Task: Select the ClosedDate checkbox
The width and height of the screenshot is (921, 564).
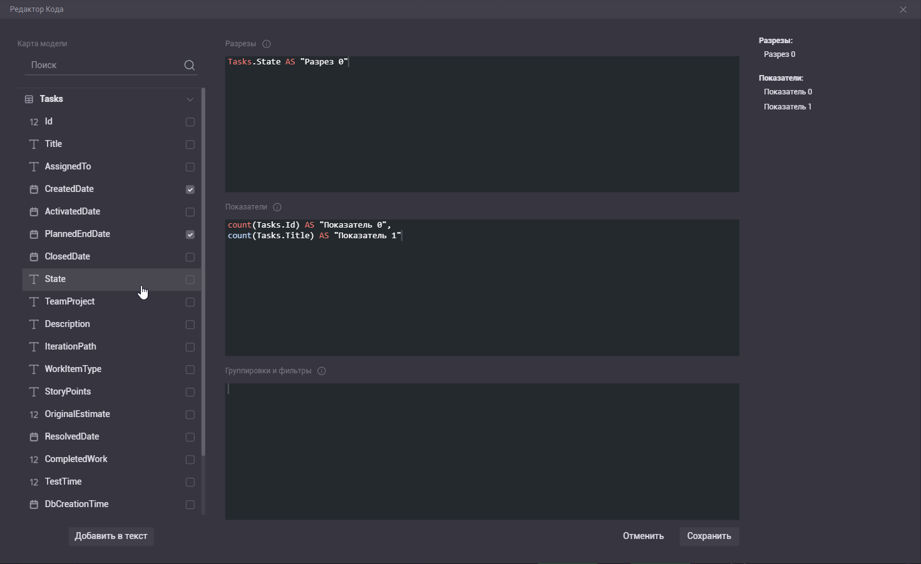Action: click(x=190, y=257)
